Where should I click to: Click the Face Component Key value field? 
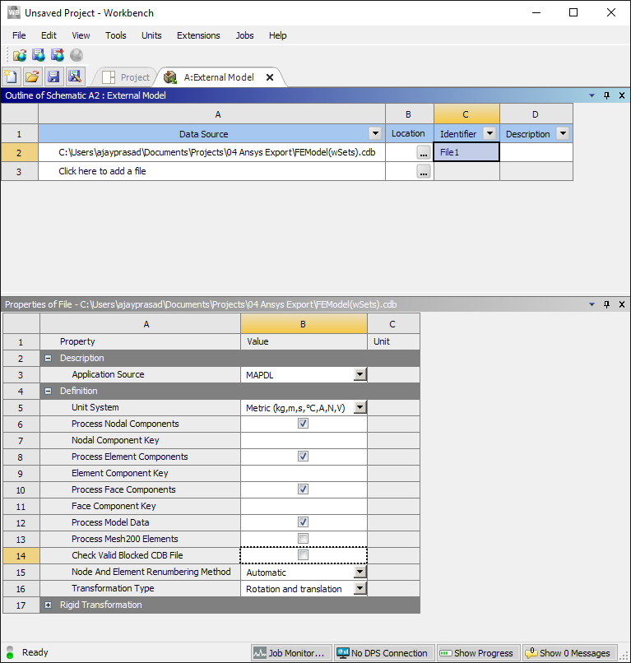tap(304, 506)
